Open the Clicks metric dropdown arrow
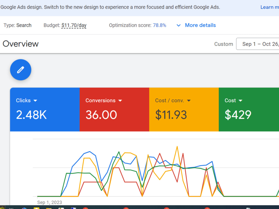 35,101
